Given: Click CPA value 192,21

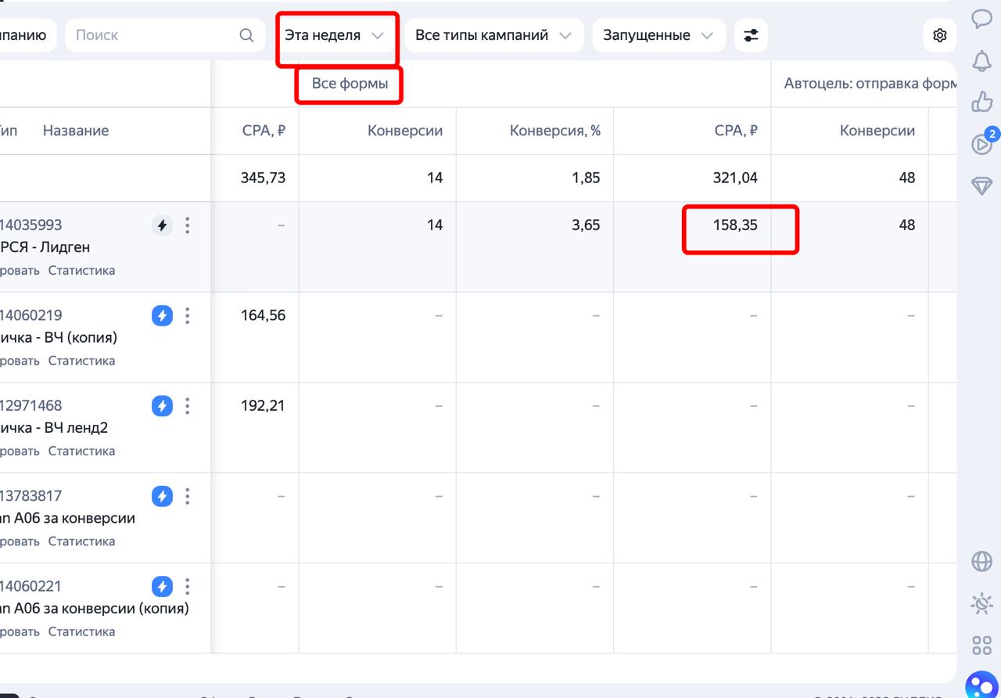Looking at the screenshot, I should coord(264,406).
